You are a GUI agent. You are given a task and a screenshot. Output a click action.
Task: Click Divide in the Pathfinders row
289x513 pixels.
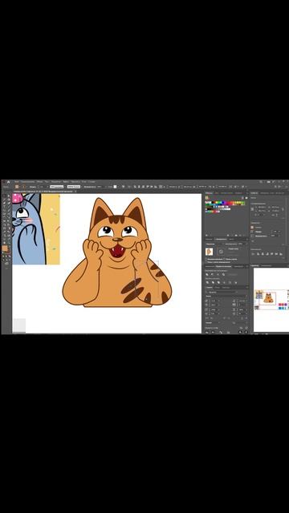(x=207, y=282)
